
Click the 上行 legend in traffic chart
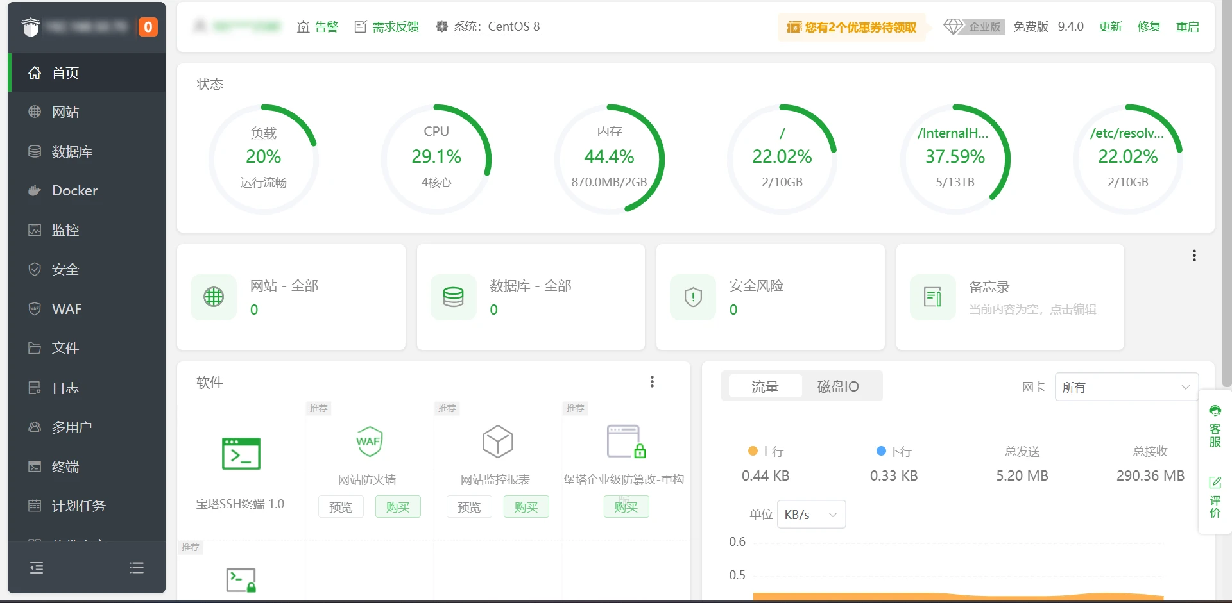(766, 451)
